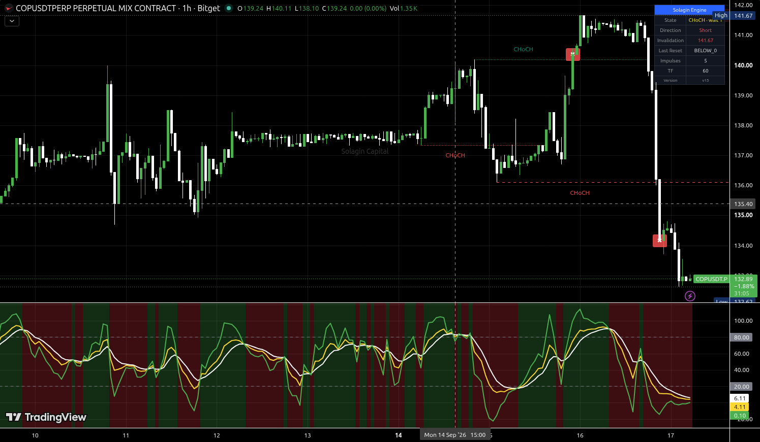Image resolution: width=760 pixels, height=442 pixels.
Task: Click the -1.88% change value on price scale
Action: [744, 286]
